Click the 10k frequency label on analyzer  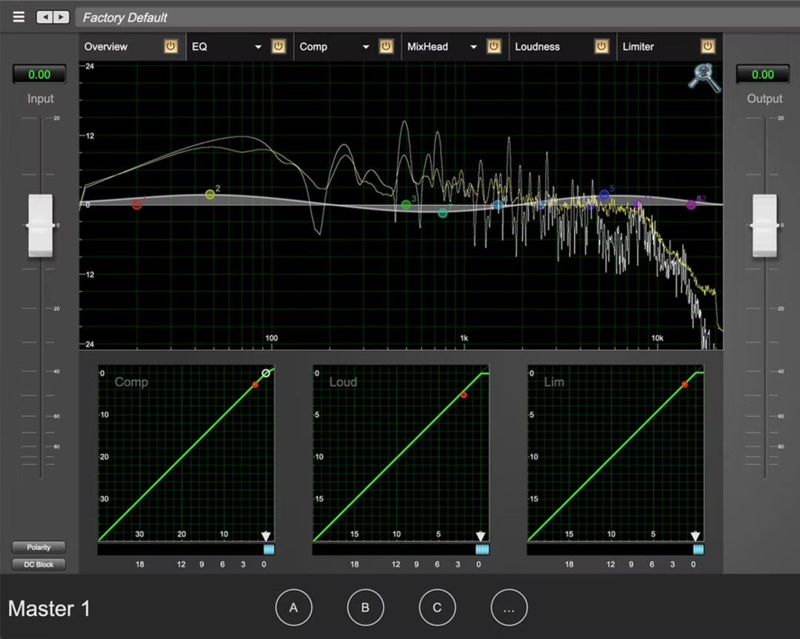click(657, 338)
